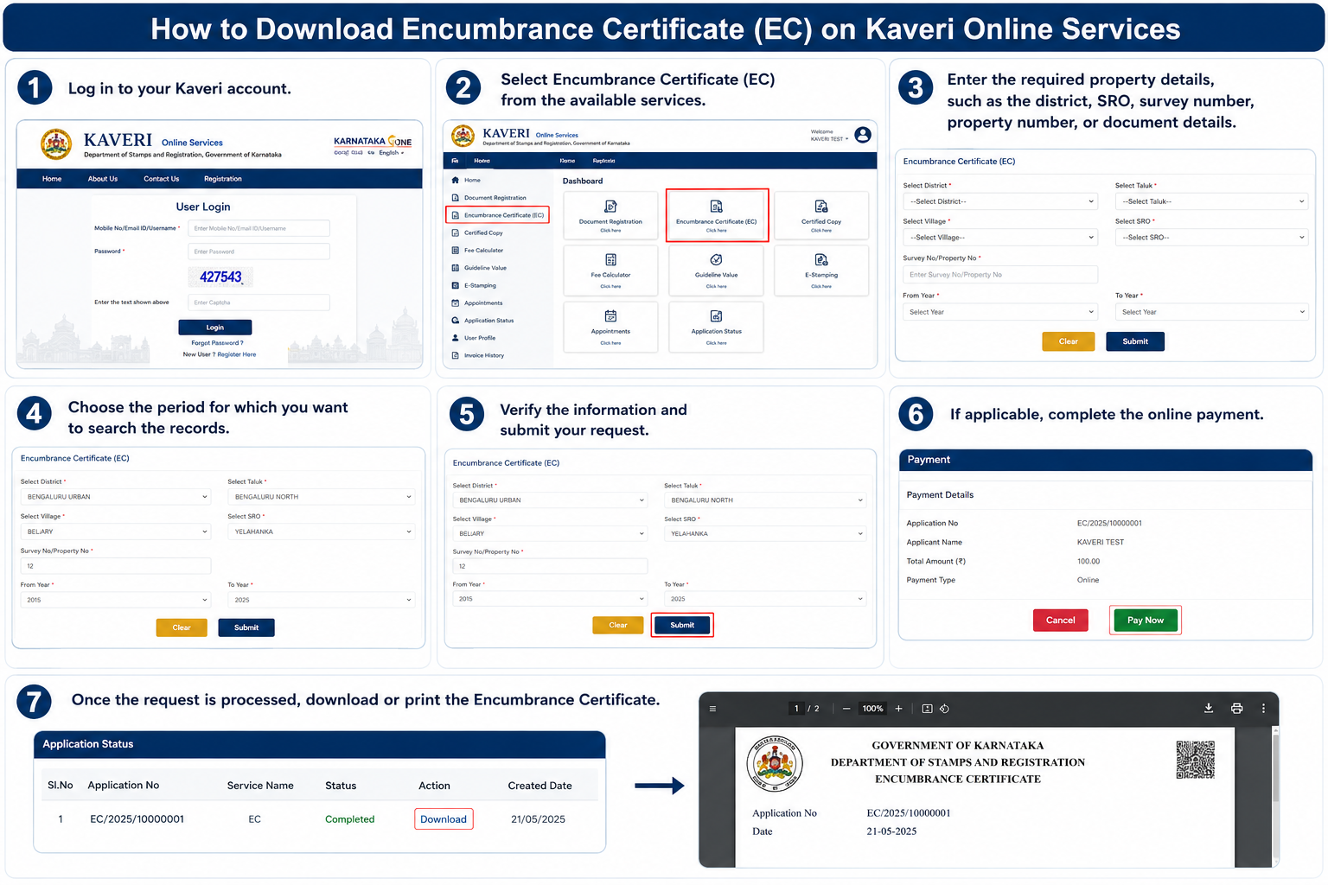This screenshot has width=1328, height=885.
Task: Click Home in login page navbar
Action: tap(52, 179)
